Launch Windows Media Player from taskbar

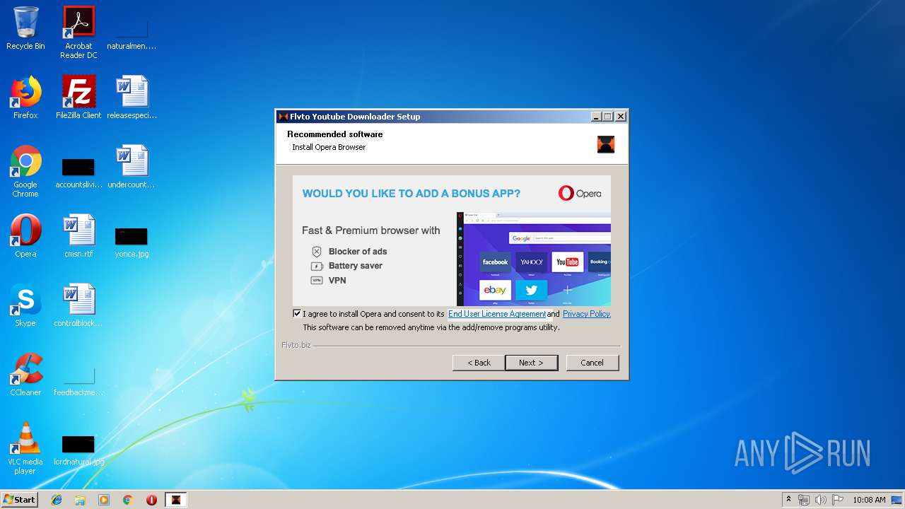point(104,500)
